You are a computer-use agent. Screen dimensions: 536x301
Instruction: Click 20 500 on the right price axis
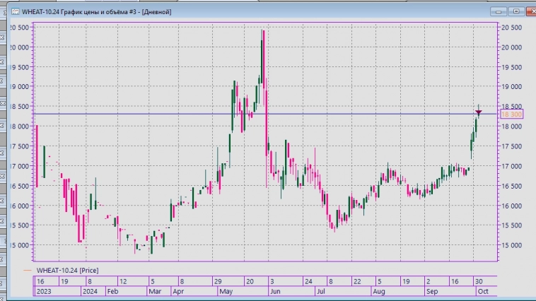coord(511,27)
